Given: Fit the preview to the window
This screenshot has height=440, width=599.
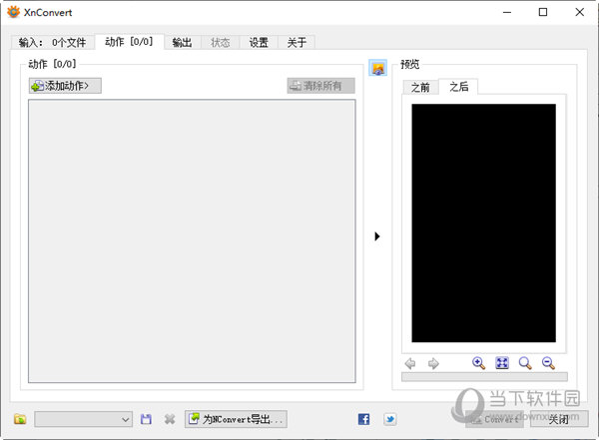Looking at the screenshot, I should click(x=502, y=363).
